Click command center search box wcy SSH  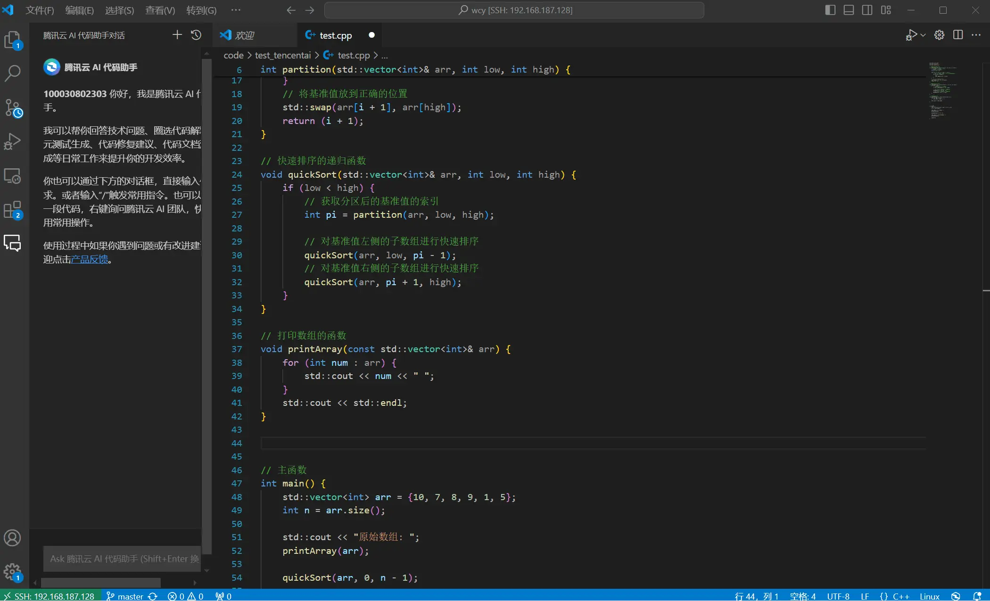click(x=514, y=10)
